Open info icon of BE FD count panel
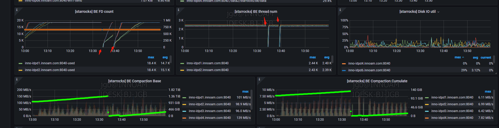The image size is (499, 128). [17, 10]
